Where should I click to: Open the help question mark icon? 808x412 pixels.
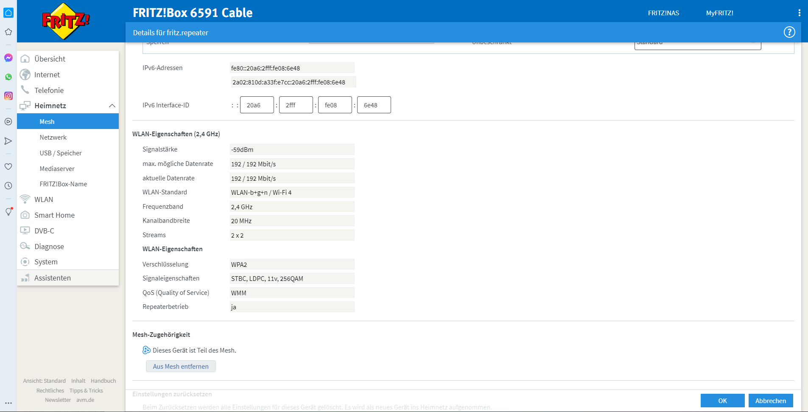(x=789, y=32)
